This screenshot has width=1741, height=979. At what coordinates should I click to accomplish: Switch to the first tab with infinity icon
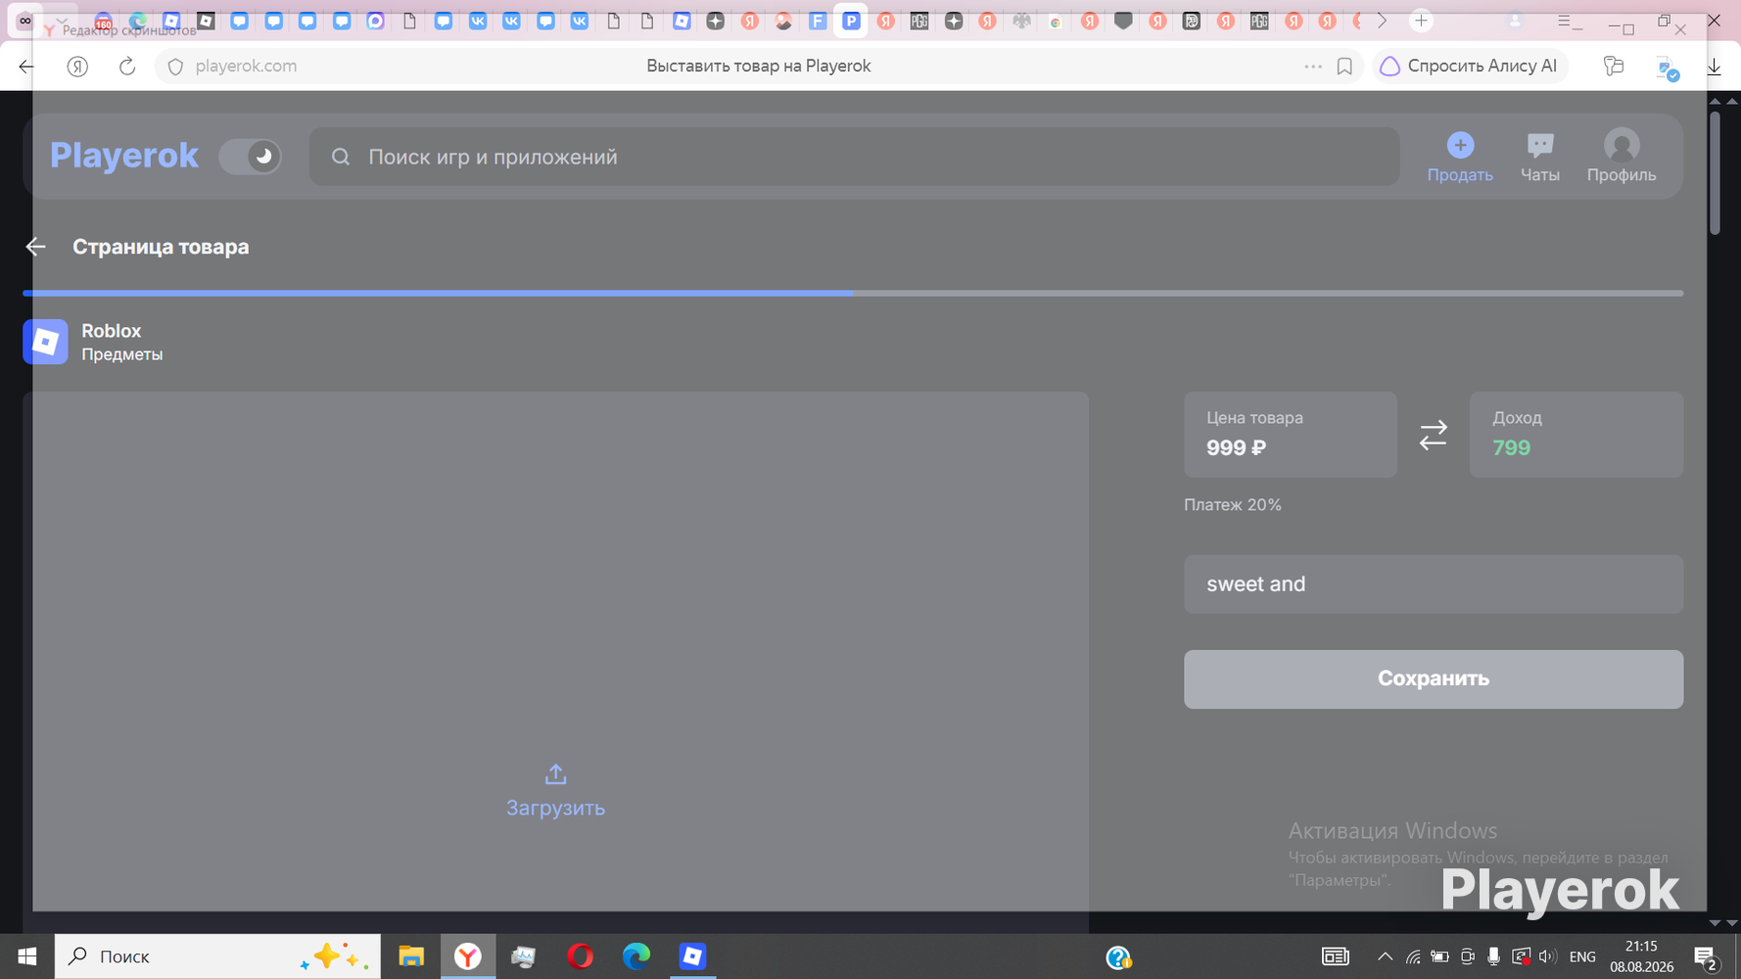click(x=25, y=21)
